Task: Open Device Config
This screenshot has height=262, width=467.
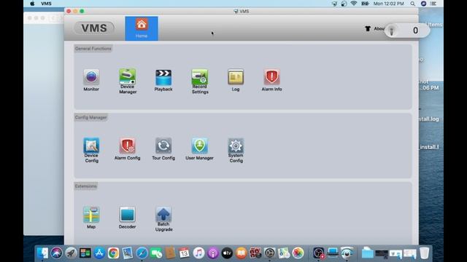Action: click(91, 150)
